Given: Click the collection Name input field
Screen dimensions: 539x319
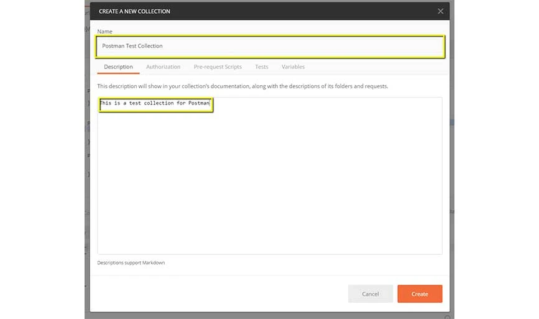Looking at the screenshot, I should 270,46.
